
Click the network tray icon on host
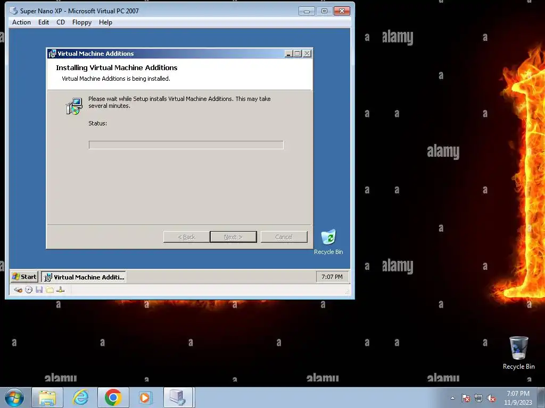pyautogui.click(x=478, y=398)
